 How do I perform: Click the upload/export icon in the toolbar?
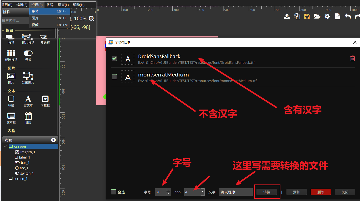pos(287,17)
